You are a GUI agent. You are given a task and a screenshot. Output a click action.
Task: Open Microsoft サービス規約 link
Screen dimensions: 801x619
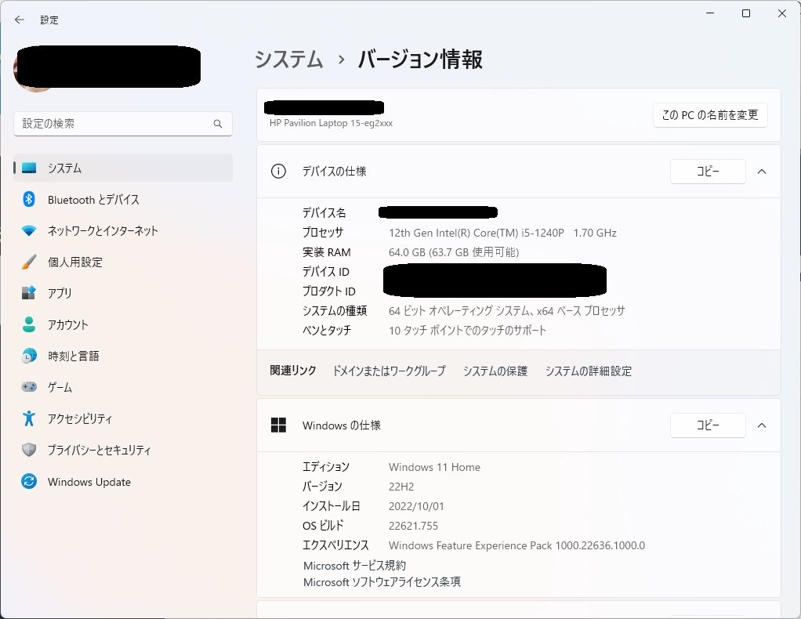point(354,566)
